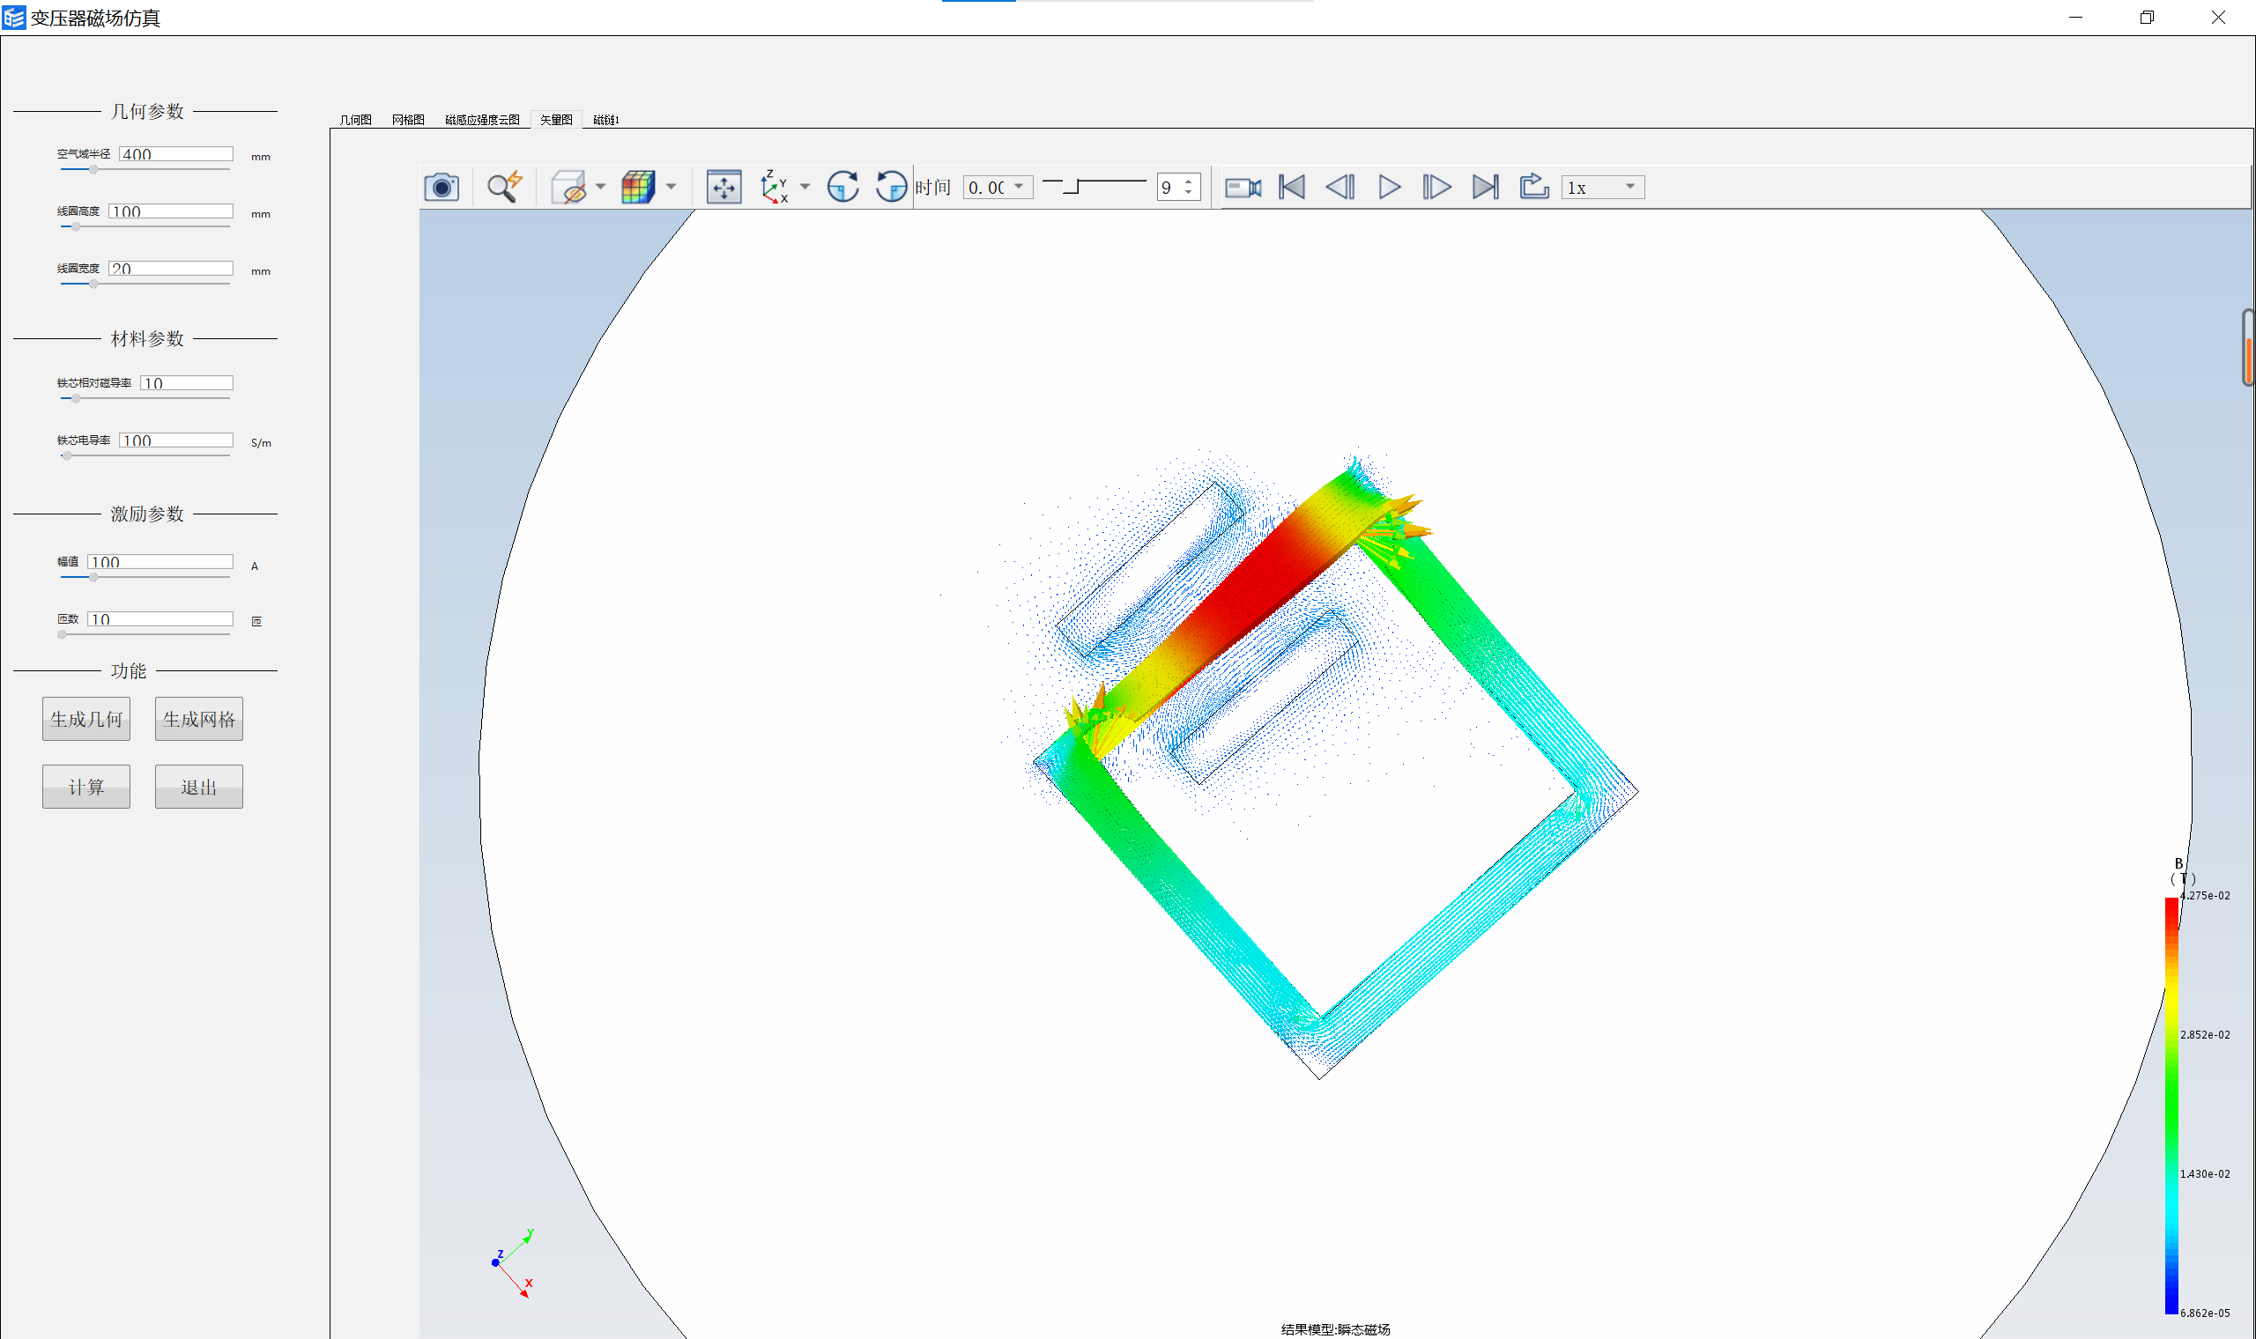Start computation with the 计算 button
This screenshot has width=2256, height=1339.
click(86, 787)
